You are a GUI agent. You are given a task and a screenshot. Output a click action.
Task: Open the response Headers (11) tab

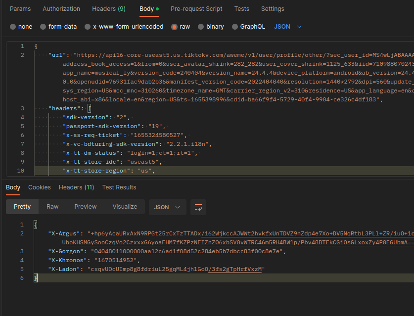tap(76, 187)
